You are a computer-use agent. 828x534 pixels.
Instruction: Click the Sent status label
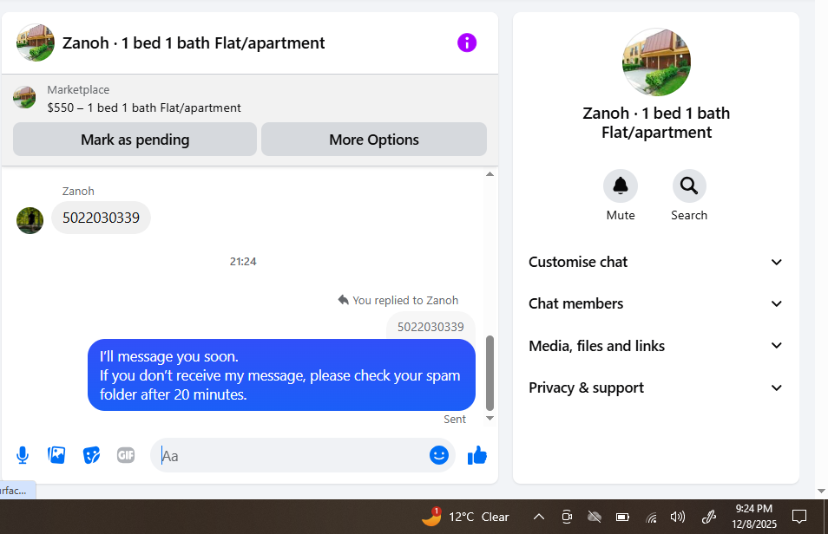(455, 419)
